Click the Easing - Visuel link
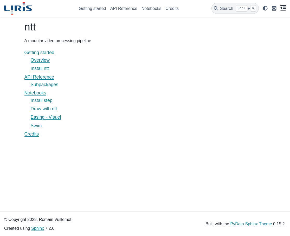This screenshot has height=236, width=290. pos(46,117)
